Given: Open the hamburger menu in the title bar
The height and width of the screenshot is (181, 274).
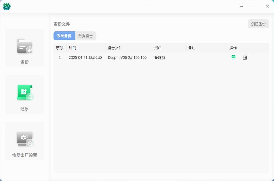Looking at the screenshot, I should click(241, 7).
